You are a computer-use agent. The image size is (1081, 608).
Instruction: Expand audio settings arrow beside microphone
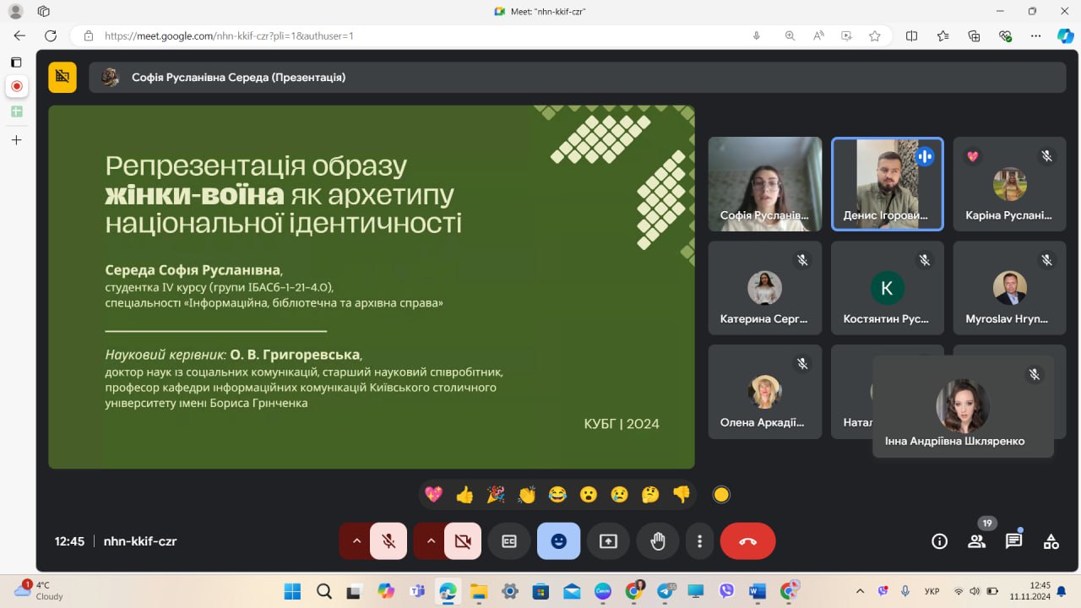(x=356, y=541)
